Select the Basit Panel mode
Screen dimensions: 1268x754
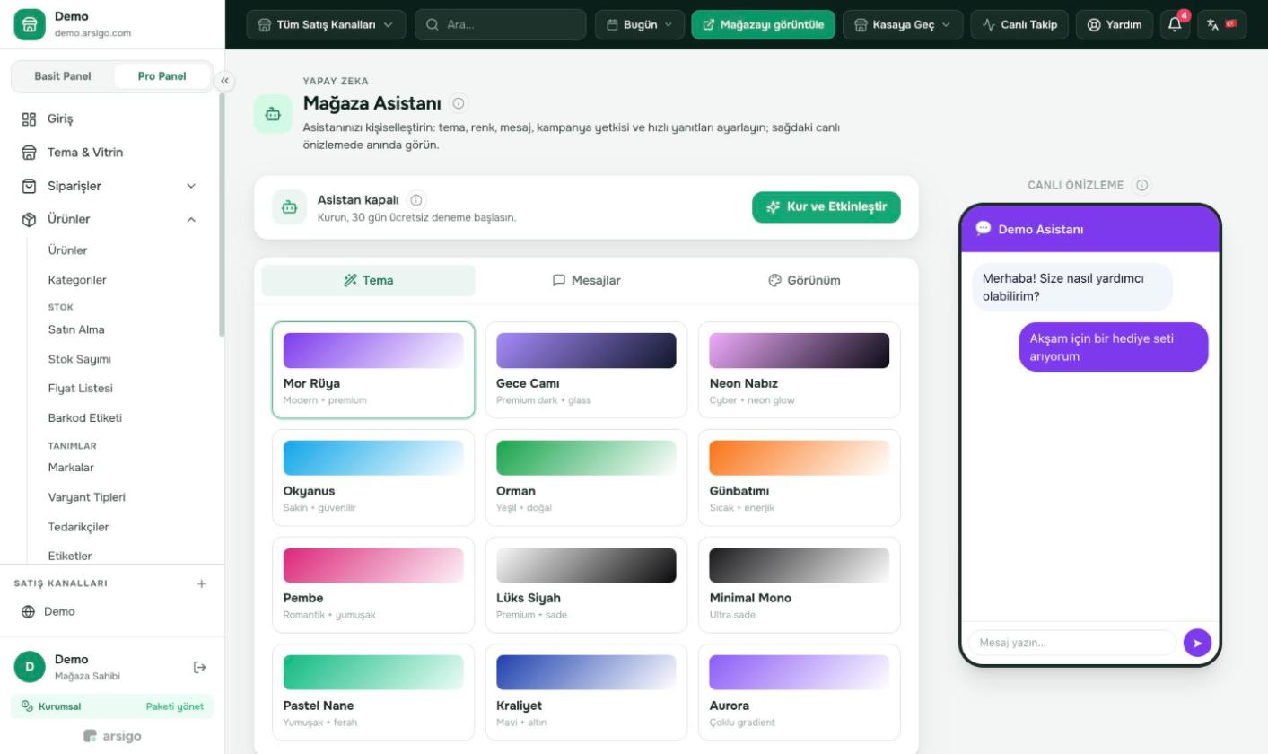click(63, 76)
